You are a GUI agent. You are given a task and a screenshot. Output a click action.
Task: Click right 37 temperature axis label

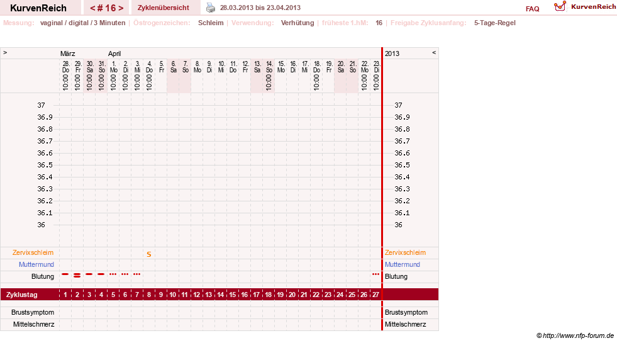tap(398, 105)
